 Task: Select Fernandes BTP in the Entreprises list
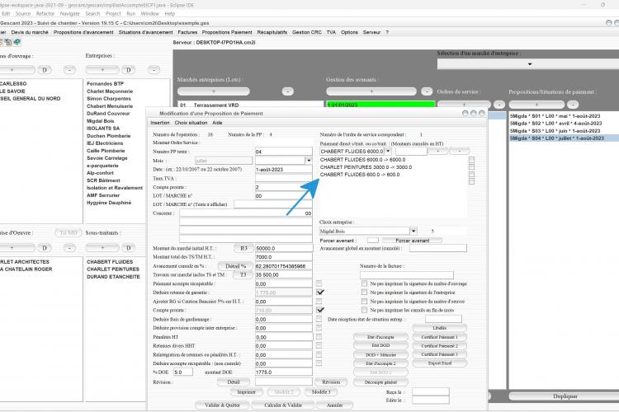[x=105, y=83]
